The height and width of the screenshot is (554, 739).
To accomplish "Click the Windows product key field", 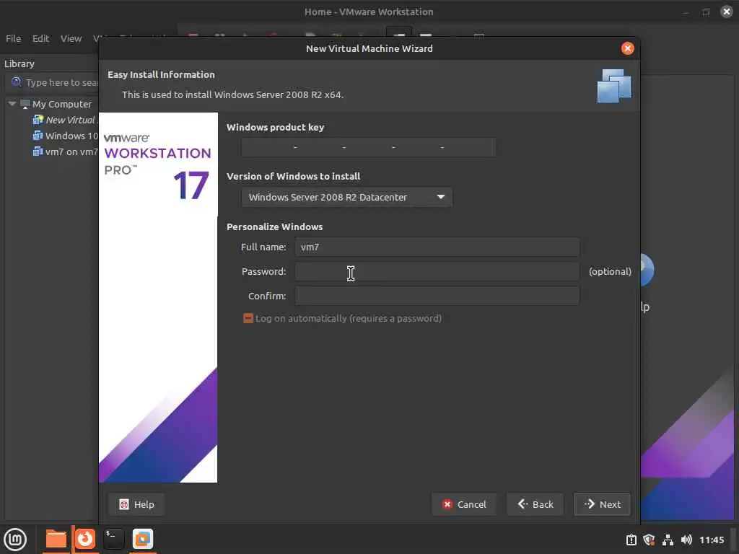I will 368,147.
